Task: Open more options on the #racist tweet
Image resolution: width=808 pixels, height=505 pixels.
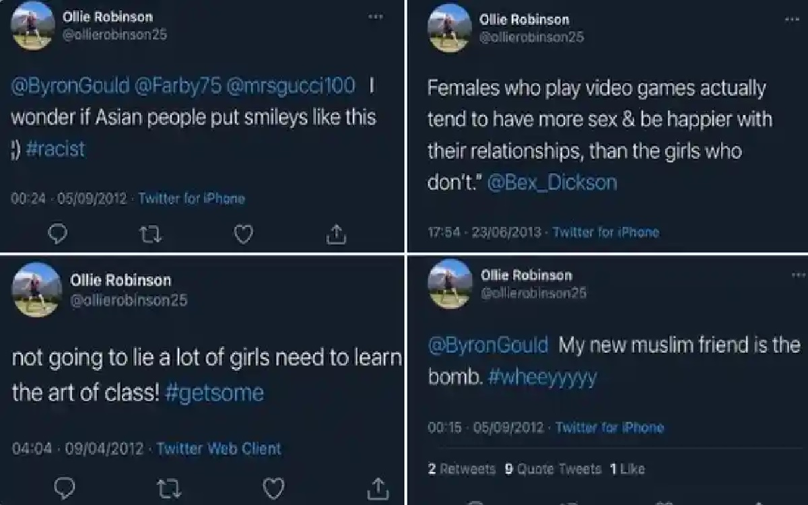Action: click(376, 17)
